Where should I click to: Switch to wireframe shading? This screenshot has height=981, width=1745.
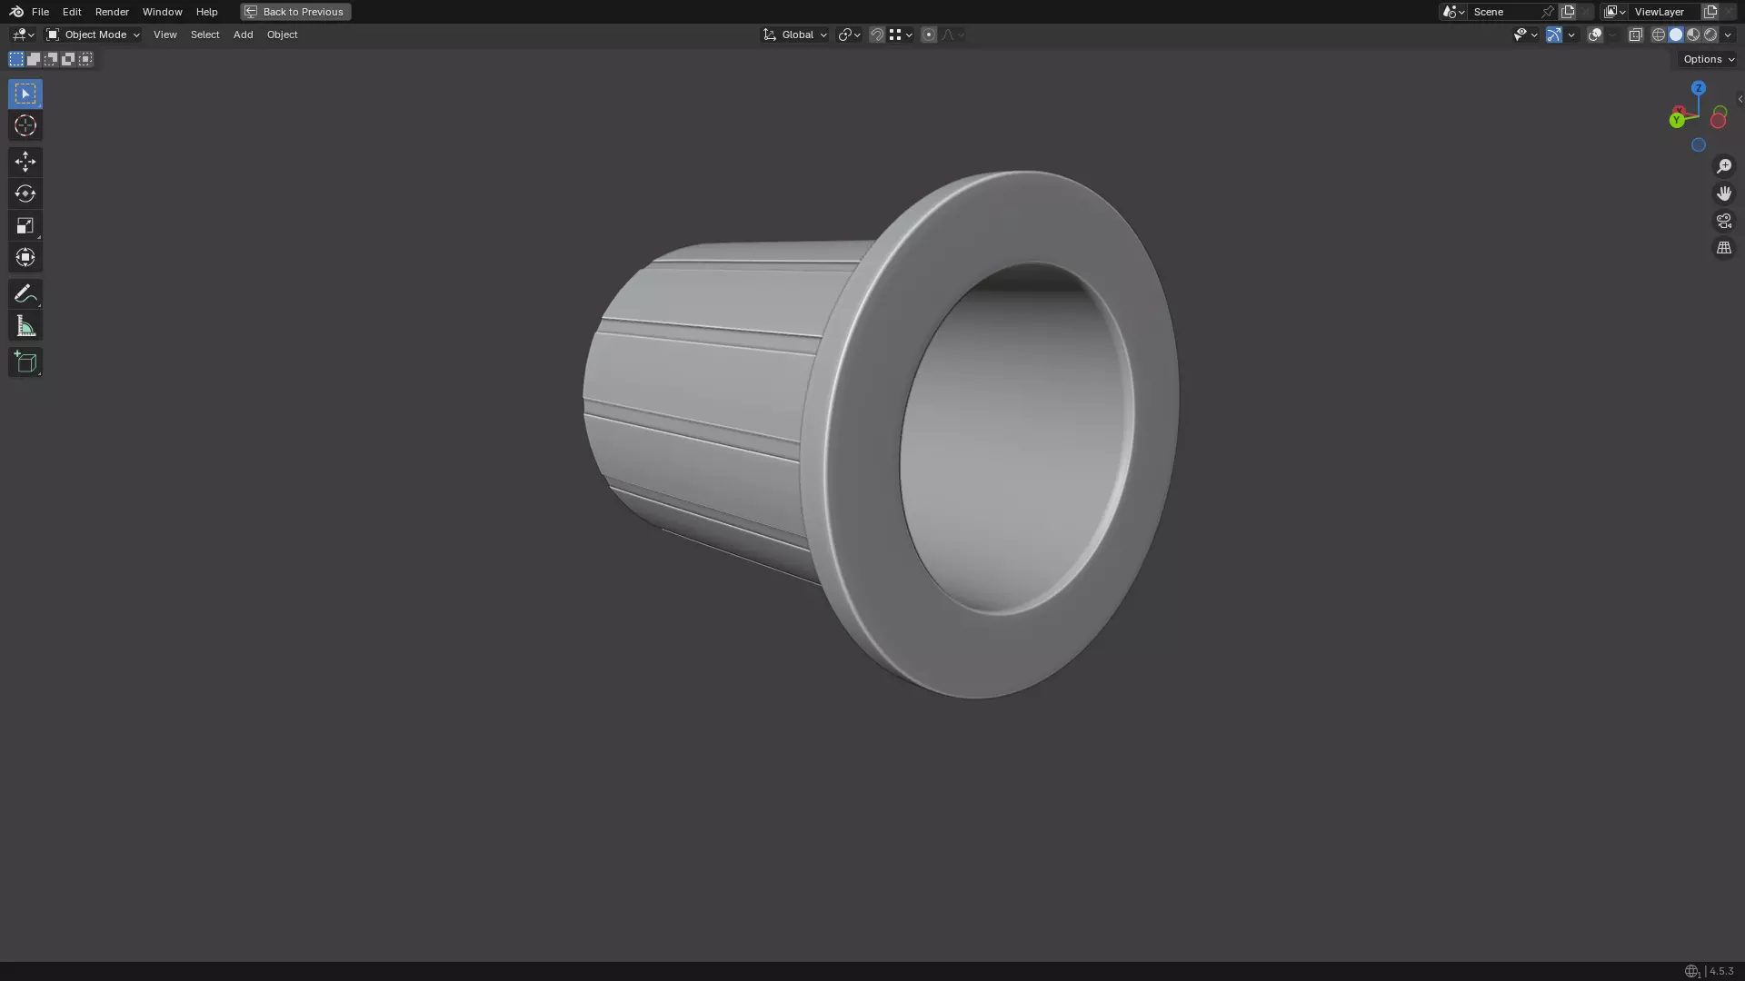click(1659, 35)
